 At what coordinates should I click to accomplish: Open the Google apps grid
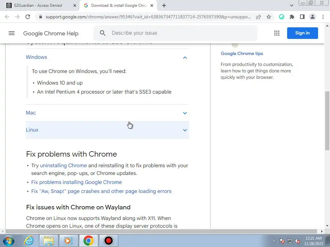(277, 33)
